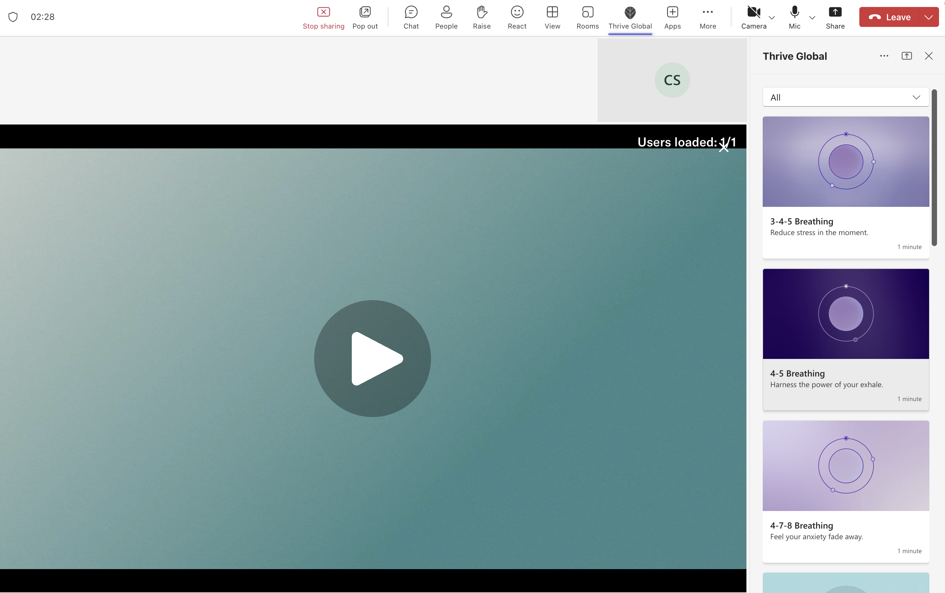Click the 02:28 meeting timer
The width and height of the screenshot is (945, 593).
tap(43, 17)
